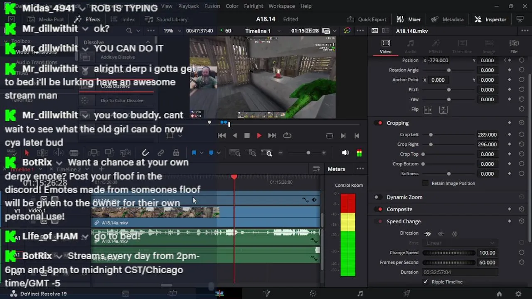532x299 pixels.
Task: Open the Fusion menu
Action: (x=212, y=6)
